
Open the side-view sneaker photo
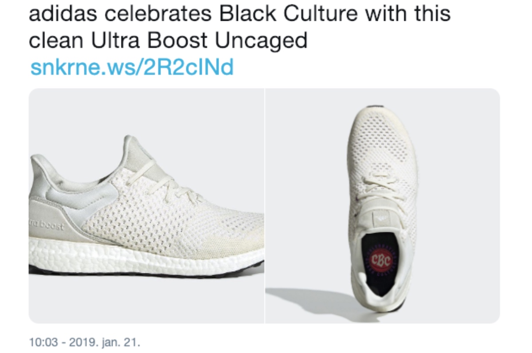tap(146, 206)
